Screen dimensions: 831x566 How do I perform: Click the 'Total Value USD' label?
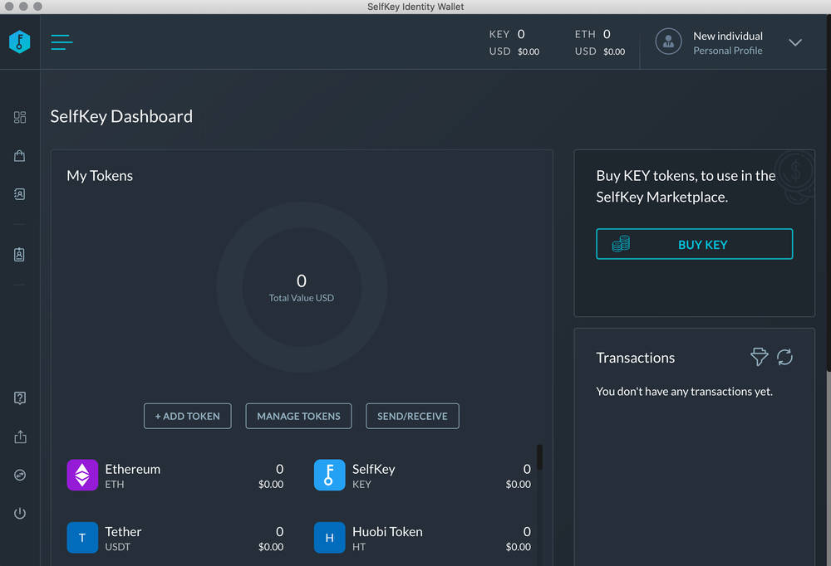pos(302,298)
